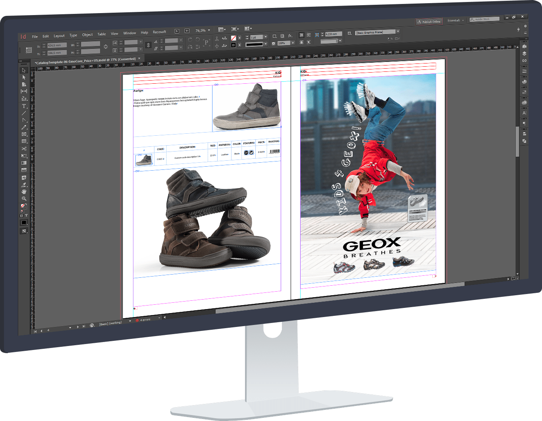Select the Hand tool
The height and width of the screenshot is (421, 542).
(24, 192)
